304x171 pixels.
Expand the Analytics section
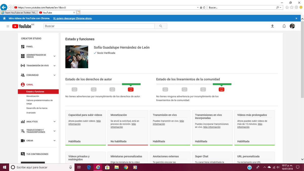(x=54, y=122)
